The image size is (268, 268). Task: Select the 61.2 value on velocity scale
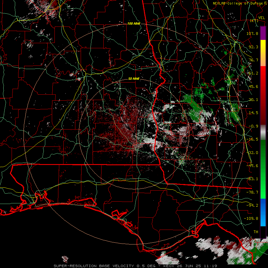click(x=253, y=73)
